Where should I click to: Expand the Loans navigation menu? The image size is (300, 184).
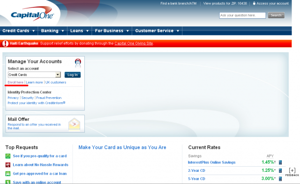point(79,31)
